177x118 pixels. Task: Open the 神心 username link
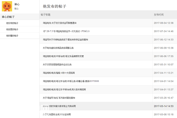pyautogui.click(x=17, y=4)
